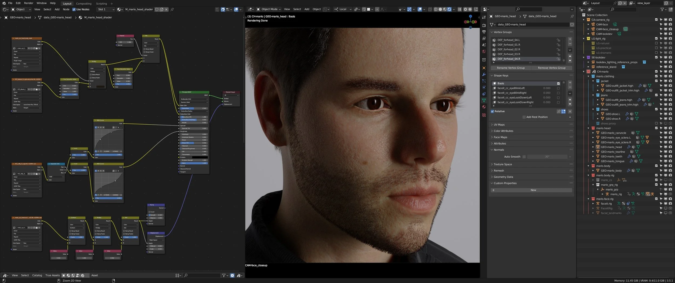Screen dimensions: 675x283
Task: Switch to the Scripting workspace tab
Action: [x=102, y=4]
